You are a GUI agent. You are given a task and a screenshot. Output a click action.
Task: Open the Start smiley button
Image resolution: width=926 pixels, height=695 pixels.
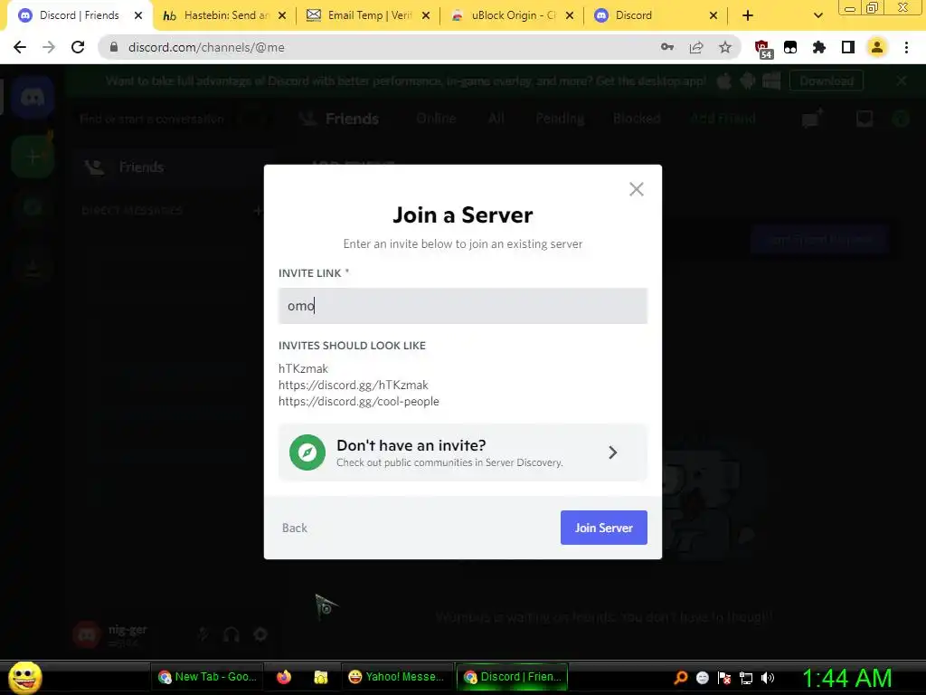[24, 677]
